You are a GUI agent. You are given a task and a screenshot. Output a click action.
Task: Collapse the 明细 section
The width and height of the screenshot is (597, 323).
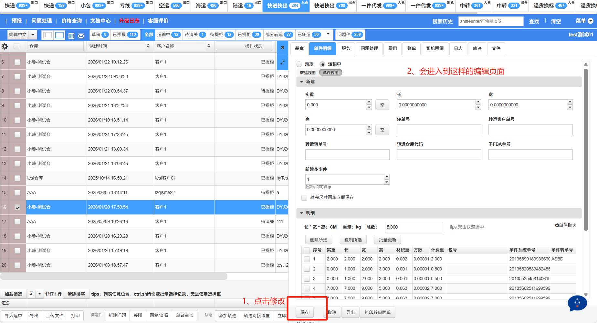tap(302, 213)
